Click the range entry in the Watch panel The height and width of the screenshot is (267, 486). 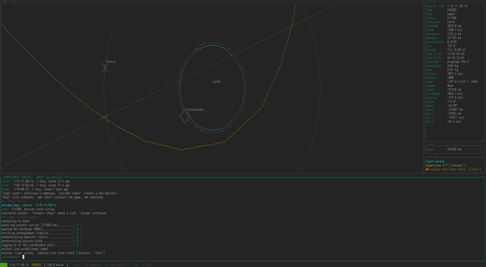point(443,150)
